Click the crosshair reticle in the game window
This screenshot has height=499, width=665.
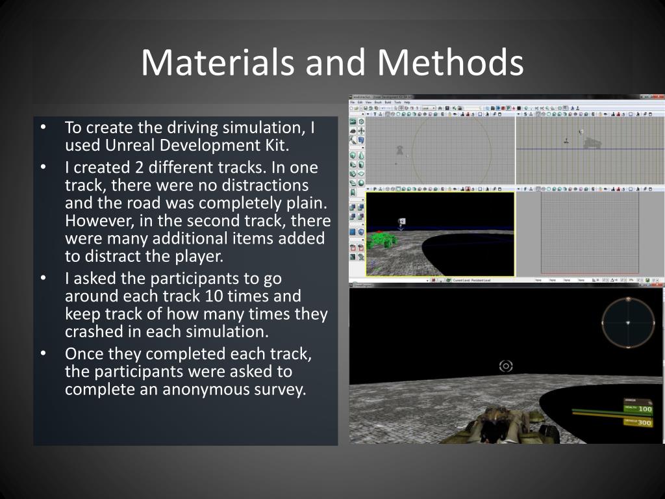(x=506, y=366)
